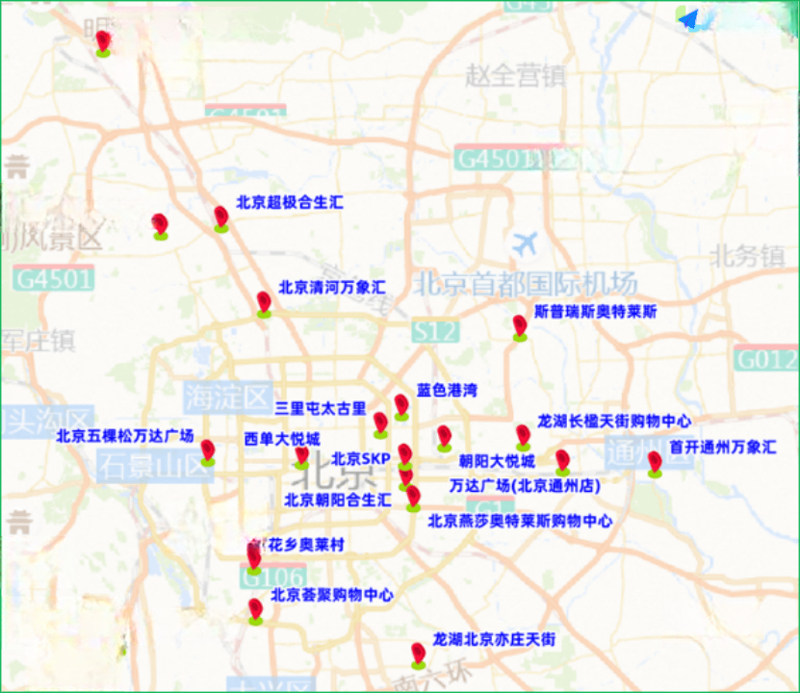Select the 龙湖北京亦庄天街 location pin
The height and width of the screenshot is (693, 800).
(x=419, y=656)
